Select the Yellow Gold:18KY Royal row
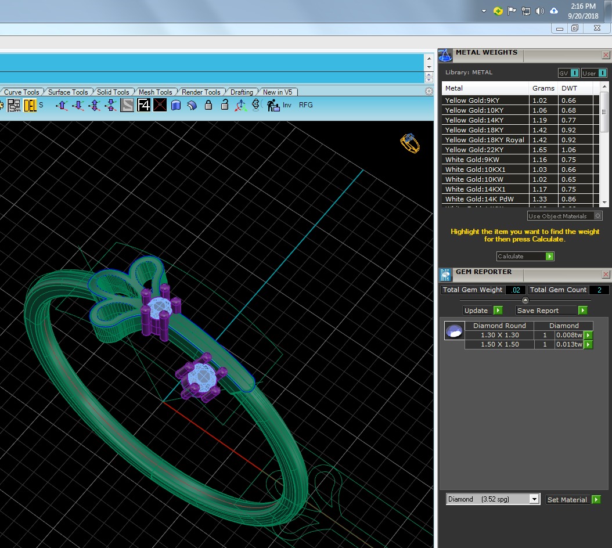Viewport: 612px width, 548px height. [520, 140]
